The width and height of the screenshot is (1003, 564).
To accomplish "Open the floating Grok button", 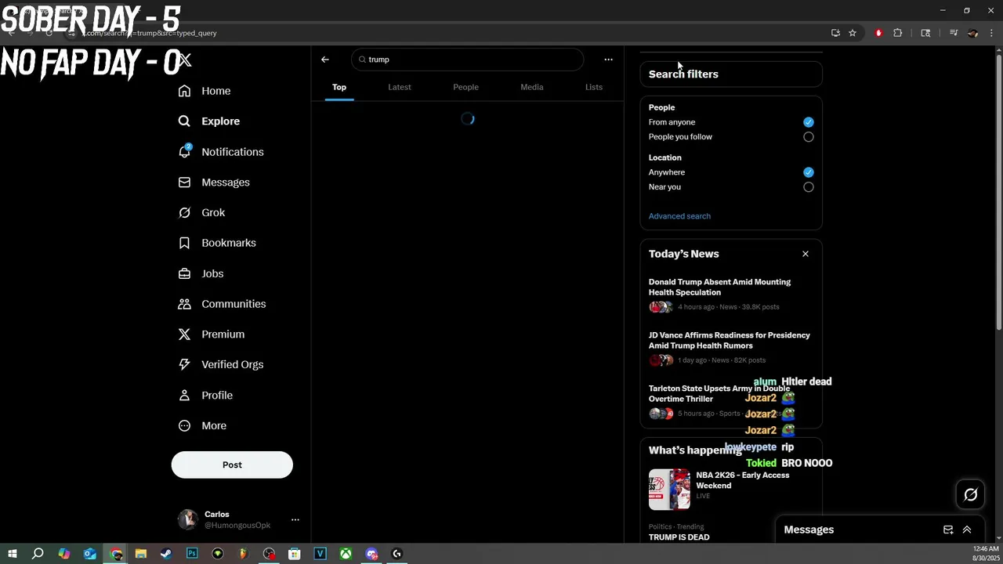I will pos(970,494).
